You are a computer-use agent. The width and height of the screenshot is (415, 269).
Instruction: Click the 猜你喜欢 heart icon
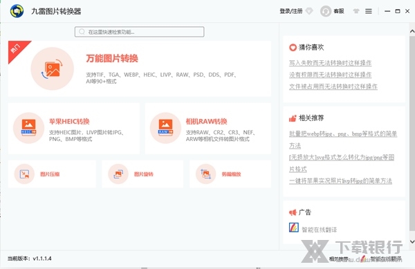293,48
